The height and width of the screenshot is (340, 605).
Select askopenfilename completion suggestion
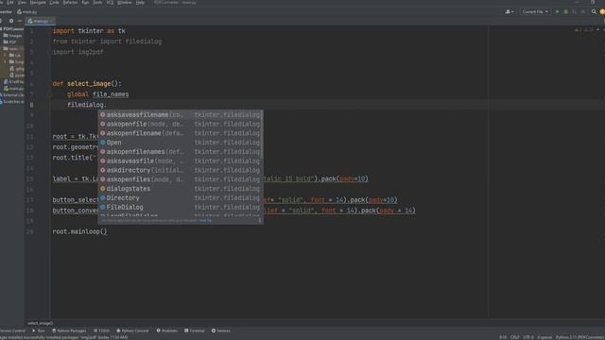[x=181, y=133]
